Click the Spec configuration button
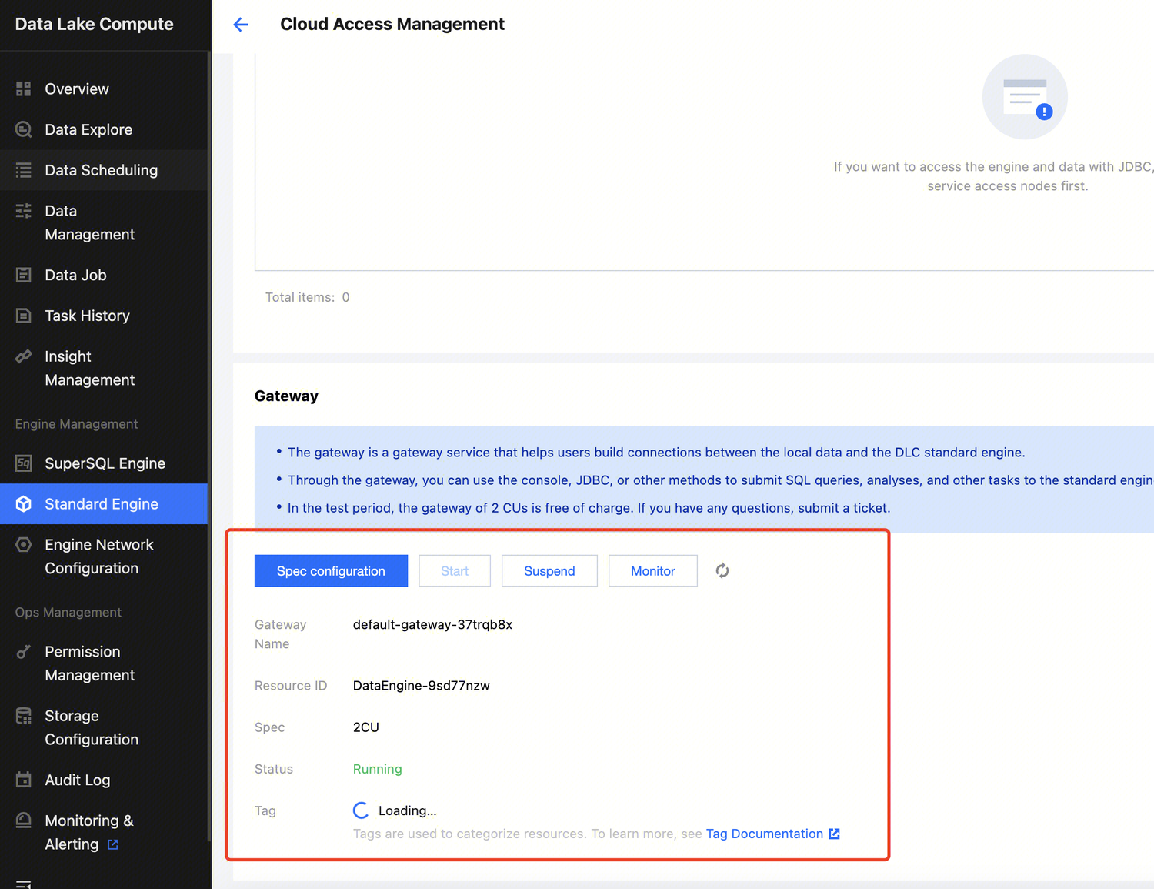1154x889 pixels. [x=331, y=571]
